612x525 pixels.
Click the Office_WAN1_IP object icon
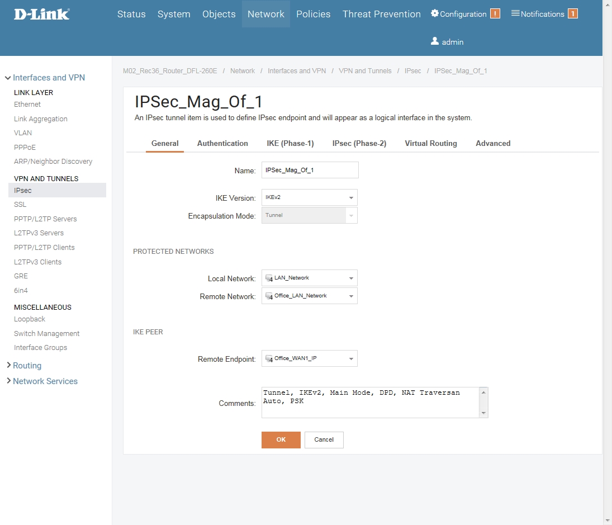(269, 359)
